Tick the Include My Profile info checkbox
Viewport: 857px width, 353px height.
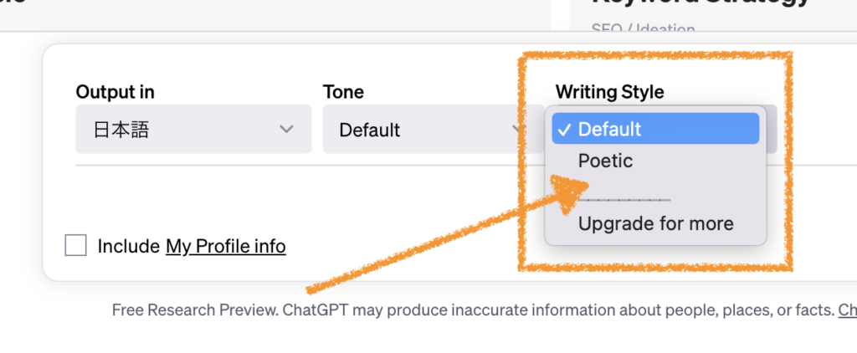coord(76,246)
